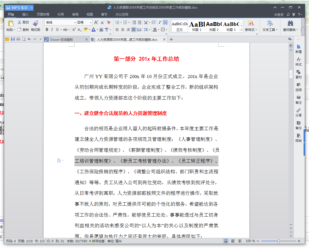Screen dimensions: 309x248
Task: Toggle 拼写检查 spell check in status bar
Action: click(x=97, y=241)
